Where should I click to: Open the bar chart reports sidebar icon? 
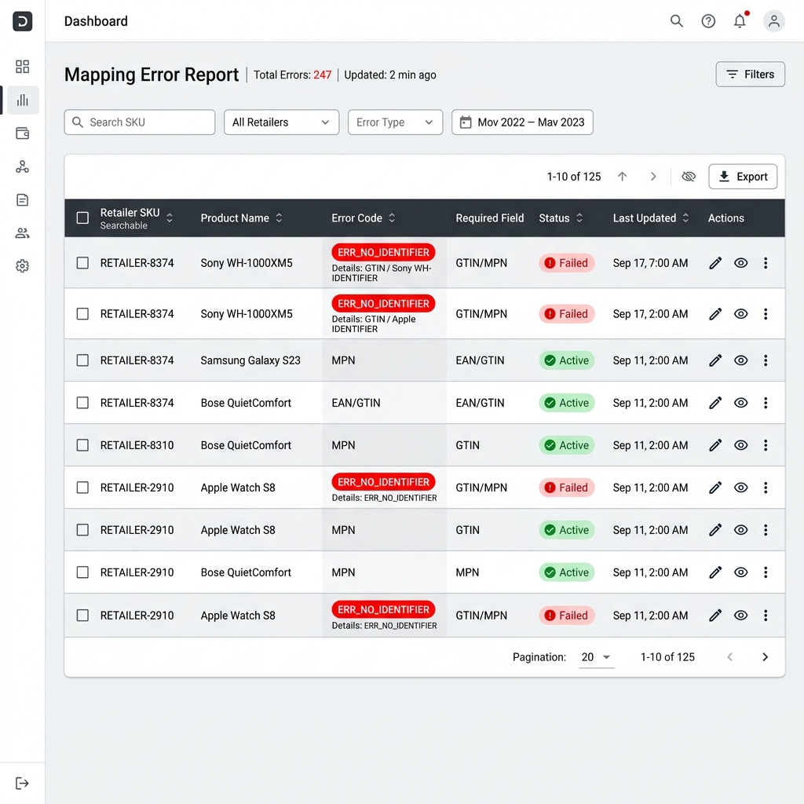tap(22, 100)
